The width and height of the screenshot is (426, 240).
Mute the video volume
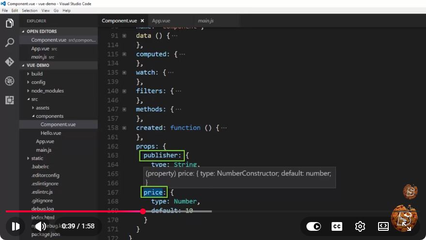click(41, 226)
